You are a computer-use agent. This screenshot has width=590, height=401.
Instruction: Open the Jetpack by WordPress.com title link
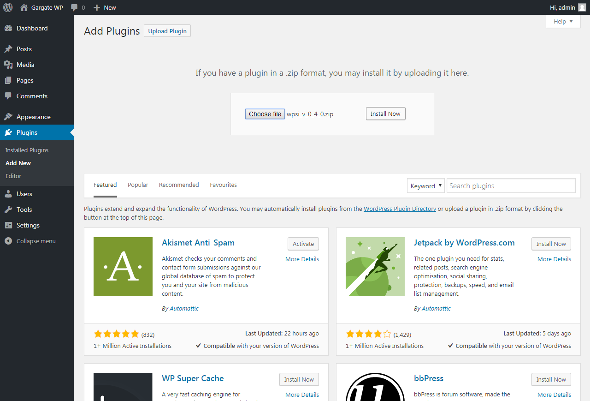464,243
